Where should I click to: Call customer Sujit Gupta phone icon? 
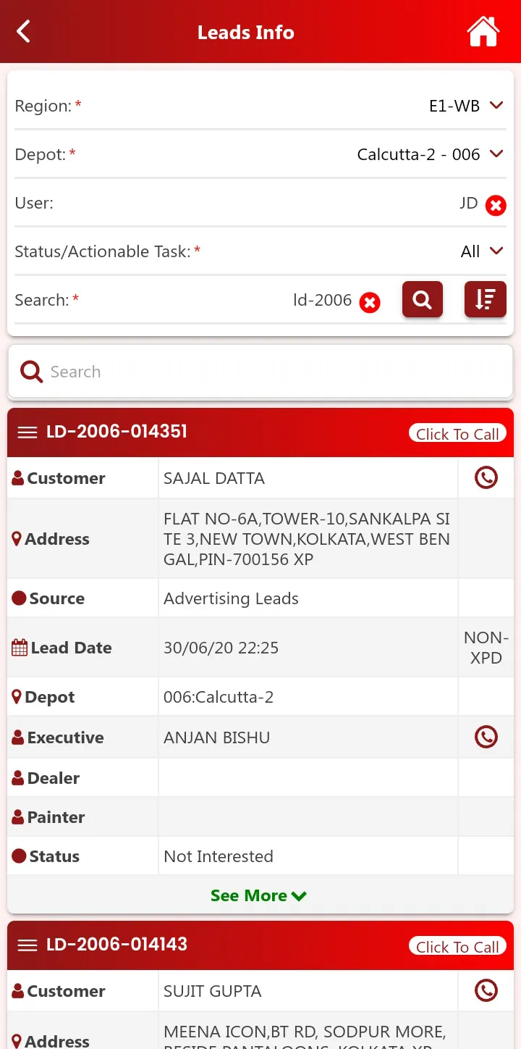[x=486, y=990]
